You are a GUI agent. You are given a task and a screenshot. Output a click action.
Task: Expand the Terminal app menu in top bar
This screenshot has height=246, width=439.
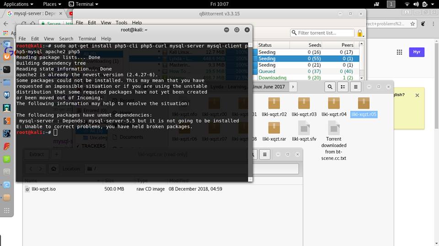point(84,4)
